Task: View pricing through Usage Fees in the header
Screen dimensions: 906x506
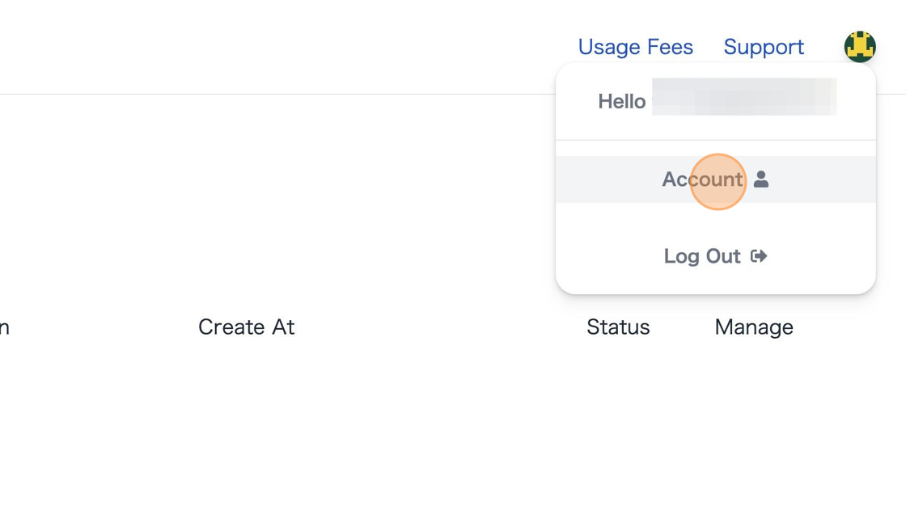Action: point(636,47)
